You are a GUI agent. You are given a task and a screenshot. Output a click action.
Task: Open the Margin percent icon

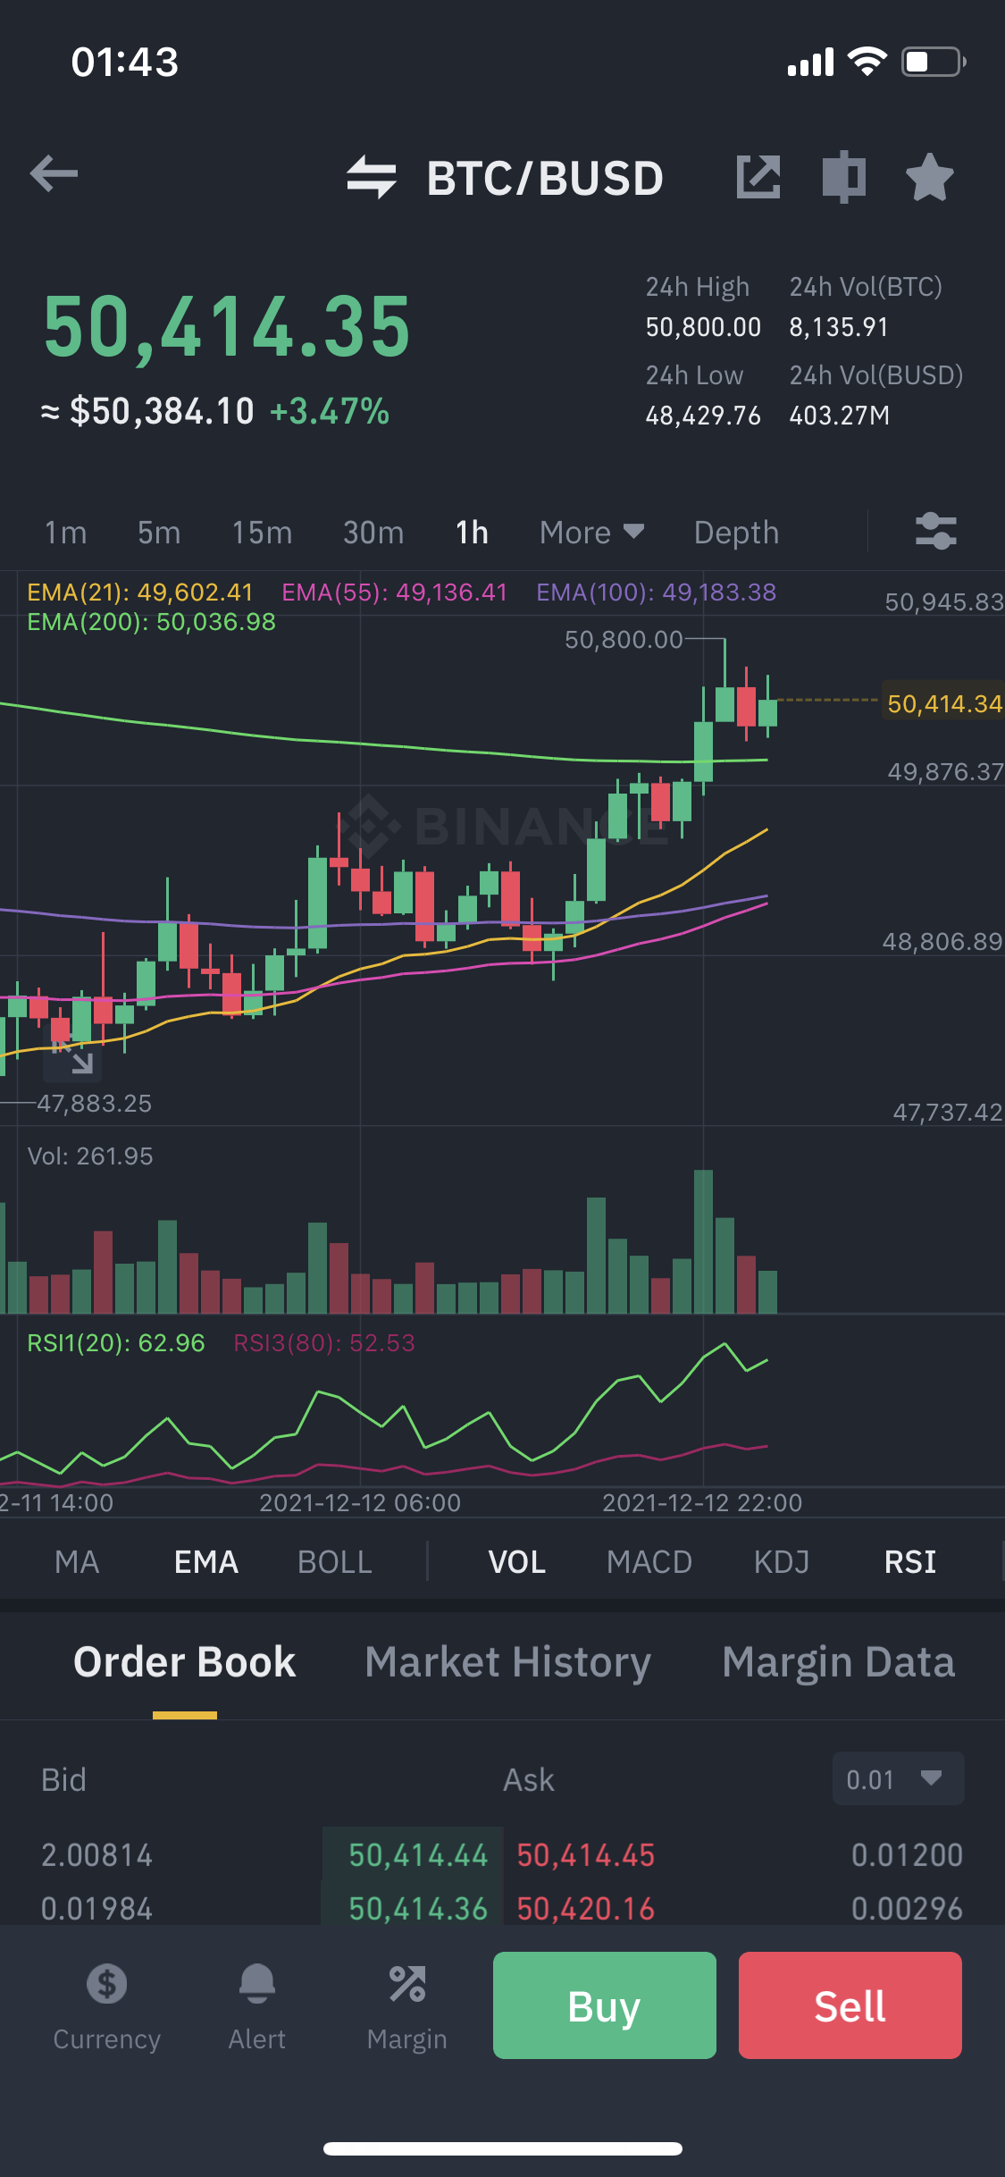coord(407,1984)
